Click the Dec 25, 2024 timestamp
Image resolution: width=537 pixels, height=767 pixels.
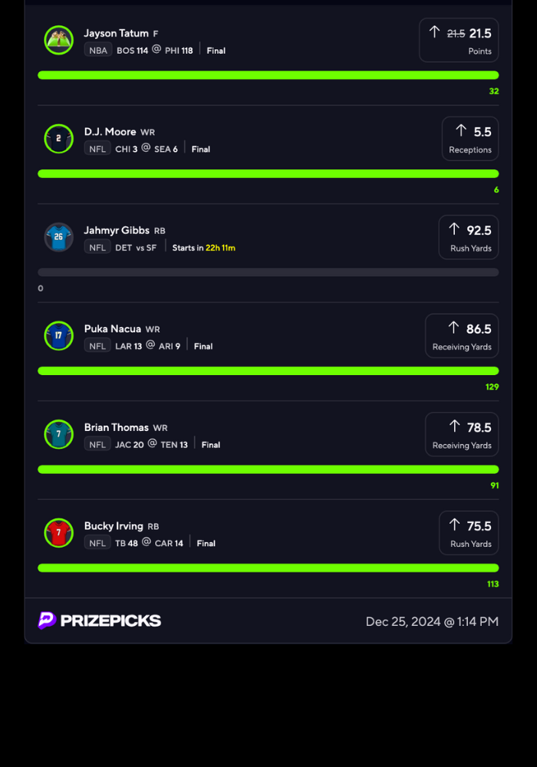(432, 621)
